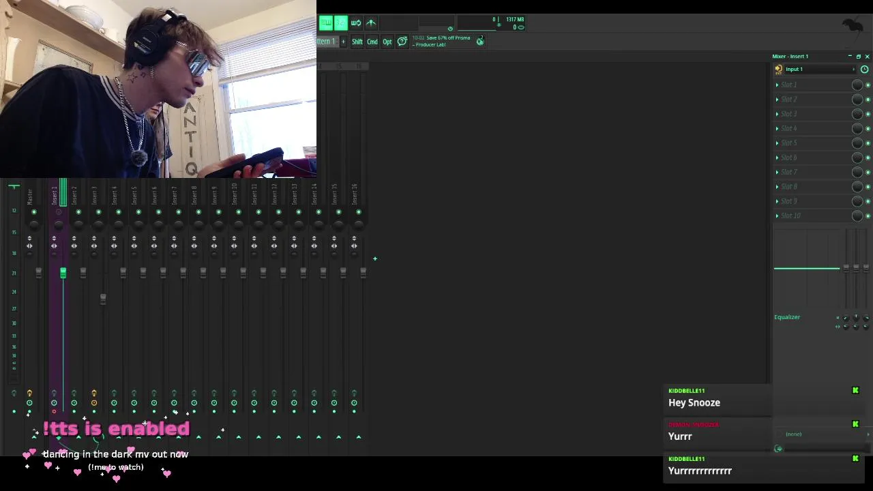Expand effect Slot 2 menu arrow
Screen dimensions: 873x491
(777, 100)
